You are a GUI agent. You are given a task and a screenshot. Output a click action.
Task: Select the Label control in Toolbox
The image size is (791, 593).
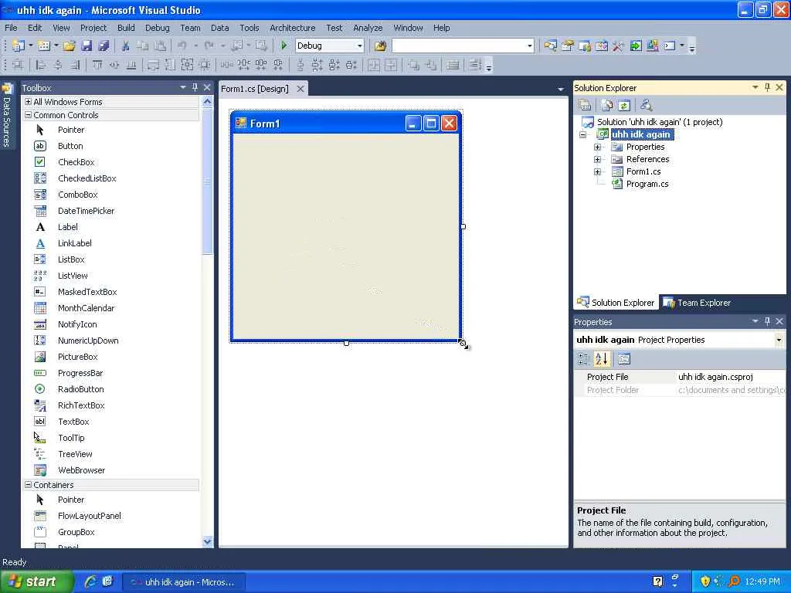pyautogui.click(x=68, y=227)
